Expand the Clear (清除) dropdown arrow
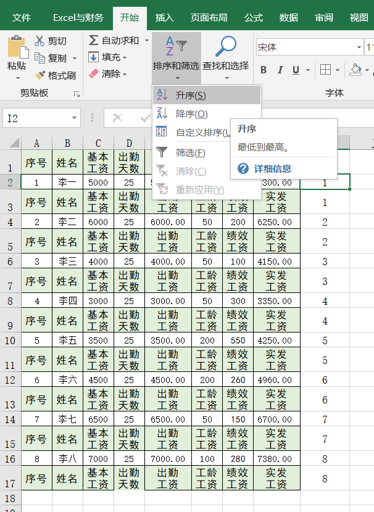Image resolution: width=374 pixels, height=512 pixels. click(x=125, y=75)
